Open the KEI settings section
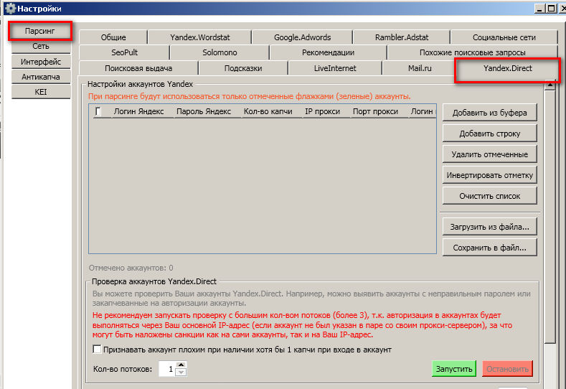566x389 pixels. 41,92
